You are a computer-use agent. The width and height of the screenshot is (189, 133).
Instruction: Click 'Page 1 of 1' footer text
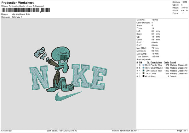(182, 131)
